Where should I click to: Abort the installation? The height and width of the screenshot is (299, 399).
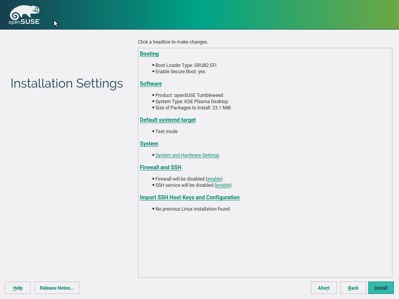pos(323,288)
